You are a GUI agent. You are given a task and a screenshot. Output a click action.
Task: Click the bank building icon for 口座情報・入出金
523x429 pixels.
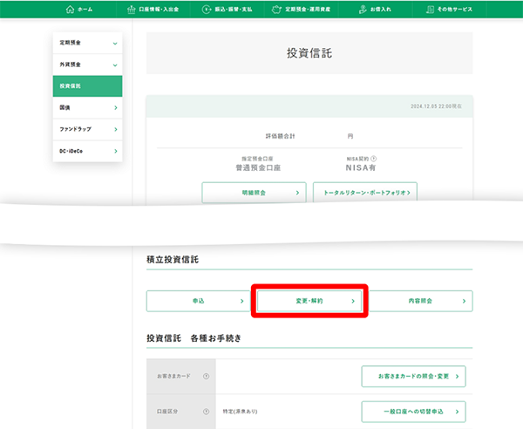(131, 10)
